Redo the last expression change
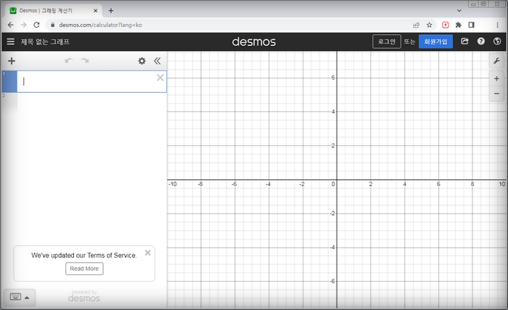The image size is (508, 310). (x=85, y=61)
